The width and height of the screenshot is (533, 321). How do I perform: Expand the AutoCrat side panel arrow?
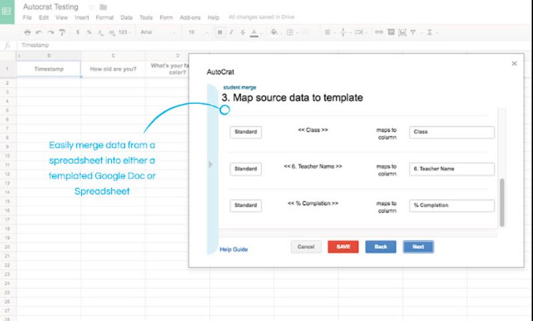(211, 164)
